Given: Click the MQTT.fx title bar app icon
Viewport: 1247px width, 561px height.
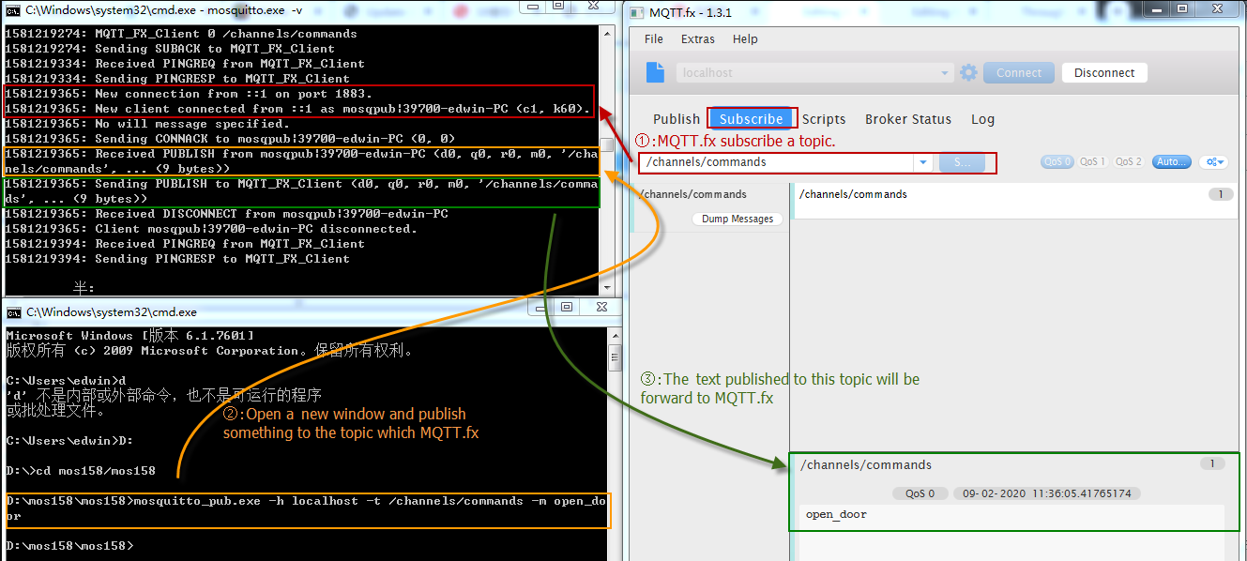Looking at the screenshot, I should pyautogui.click(x=636, y=13).
